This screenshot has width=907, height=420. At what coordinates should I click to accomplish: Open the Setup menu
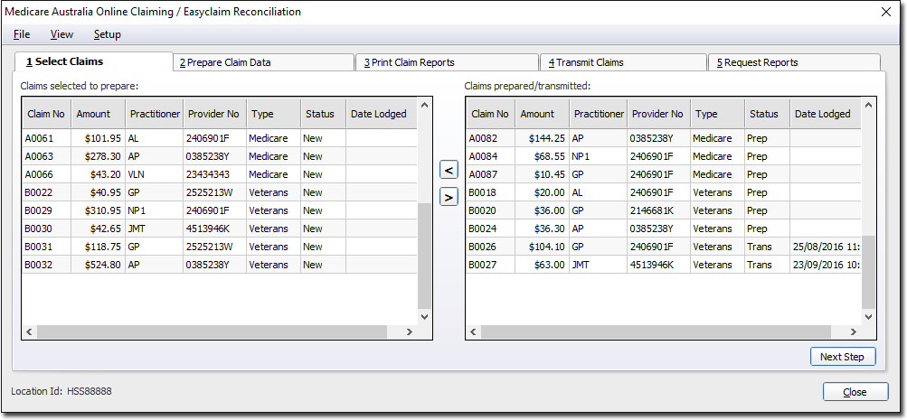tap(107, 34)
